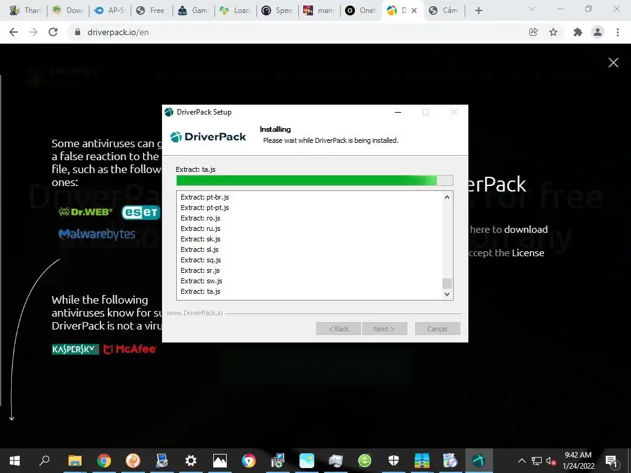Image resolution: width=631 pixels, height=473 pixels.
Task: Open a new browser tab
Action: pyautogui.click(x=478, y=10)
